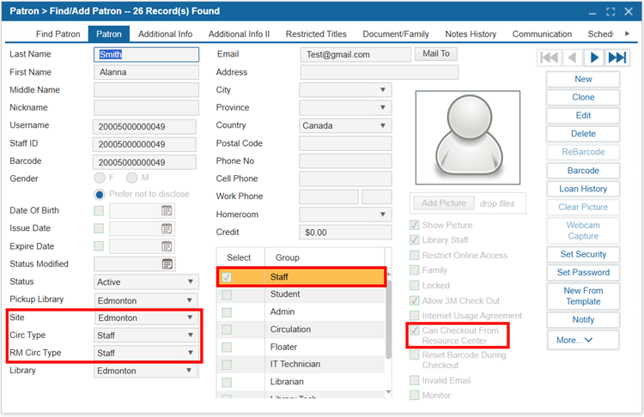This screenshot has height=417, width=644.
Task: Open the Notes History tab
Action: pos(471,34)
